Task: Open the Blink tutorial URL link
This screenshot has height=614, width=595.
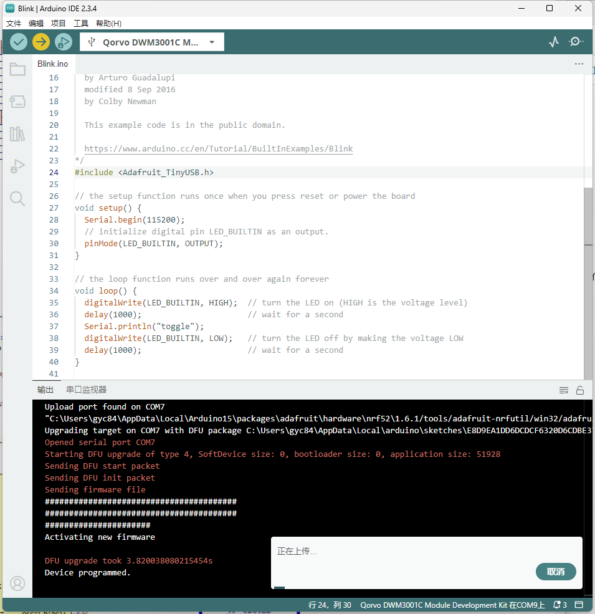Action: [x=219, y=149]
